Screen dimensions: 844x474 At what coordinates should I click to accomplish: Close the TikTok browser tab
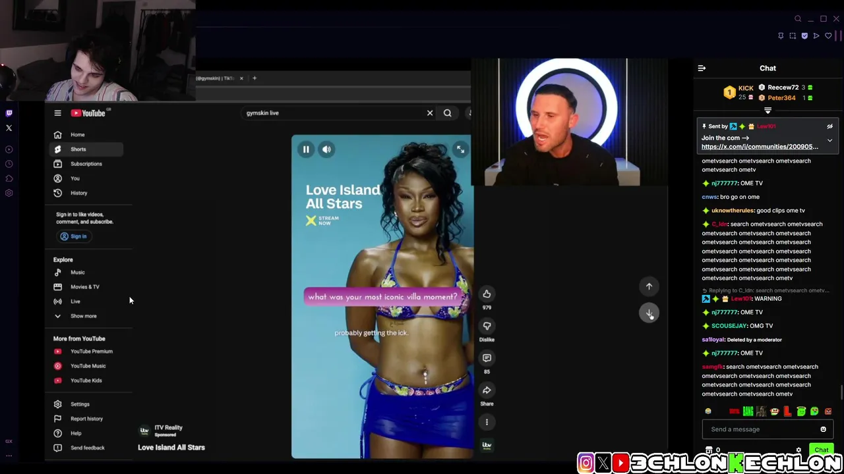coord(241,78)
